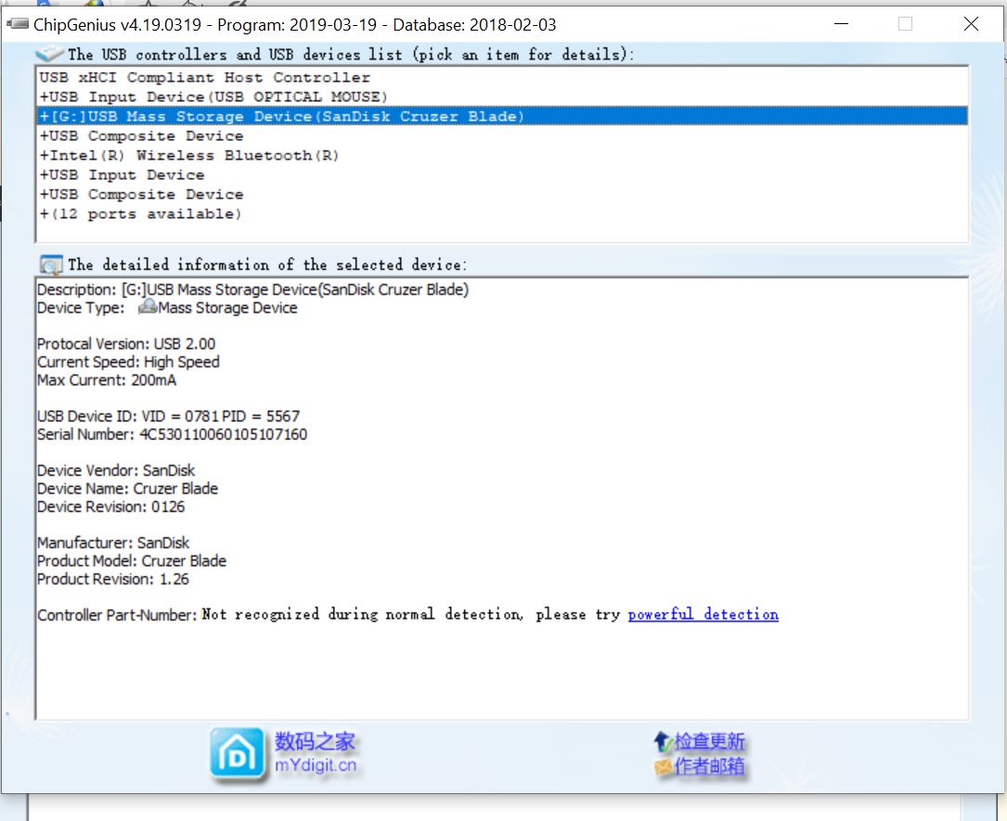This screenshot has width=1007, height=821.
Task: Select the first USB Composite Device row
Action: [x=501, y=136]
